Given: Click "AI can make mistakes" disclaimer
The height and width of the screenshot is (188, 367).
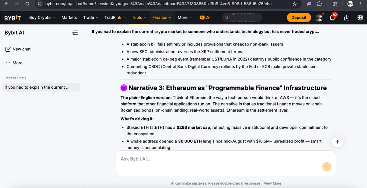Looking at the screenshot, I should tap(216, 183).
